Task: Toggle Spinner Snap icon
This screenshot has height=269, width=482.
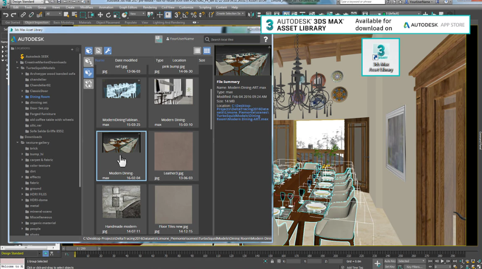Action: click(x=201, y=15)
